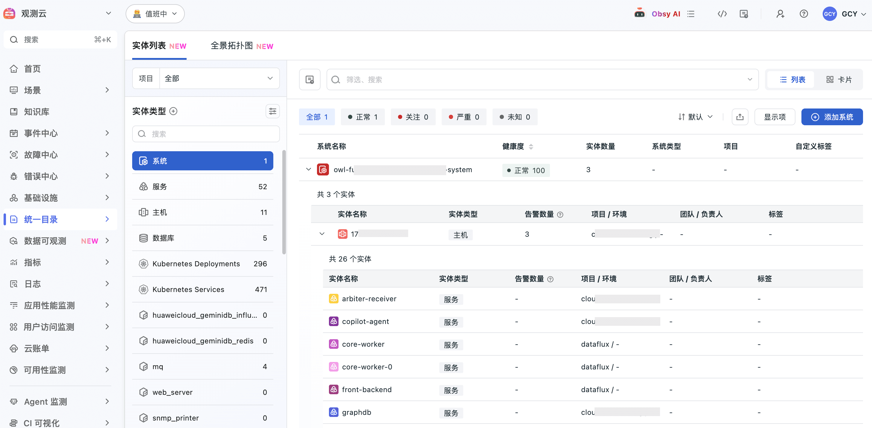Open 日志 in sidebar menu
The image size is (872, 428).
point(60,284)
